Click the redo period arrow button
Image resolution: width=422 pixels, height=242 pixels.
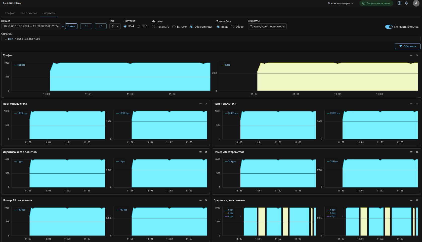coord(101,26)
